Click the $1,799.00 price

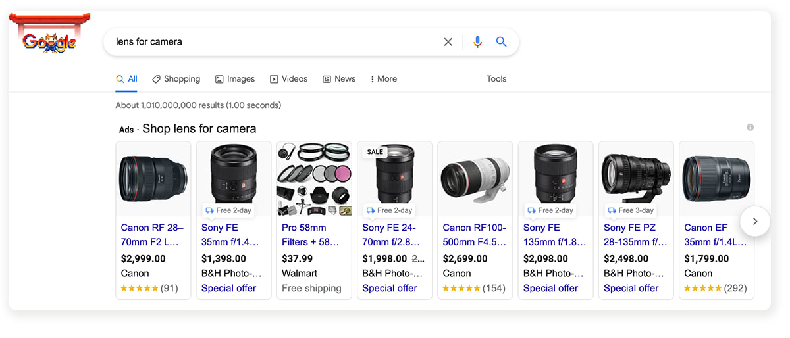(x=706, y=258)
